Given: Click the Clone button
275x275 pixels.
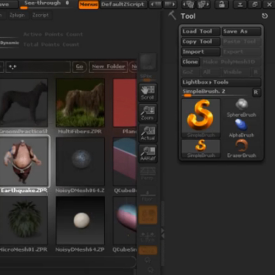Looking at the screenshot, I should [190, 62].
